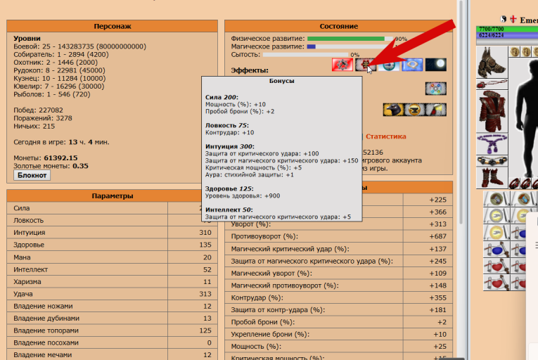
Task: Click the colorful gems effect icon
Action: pos(436,89)
